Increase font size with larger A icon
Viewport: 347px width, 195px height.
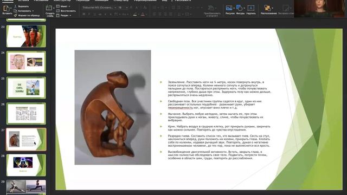(x=131, y=8)
